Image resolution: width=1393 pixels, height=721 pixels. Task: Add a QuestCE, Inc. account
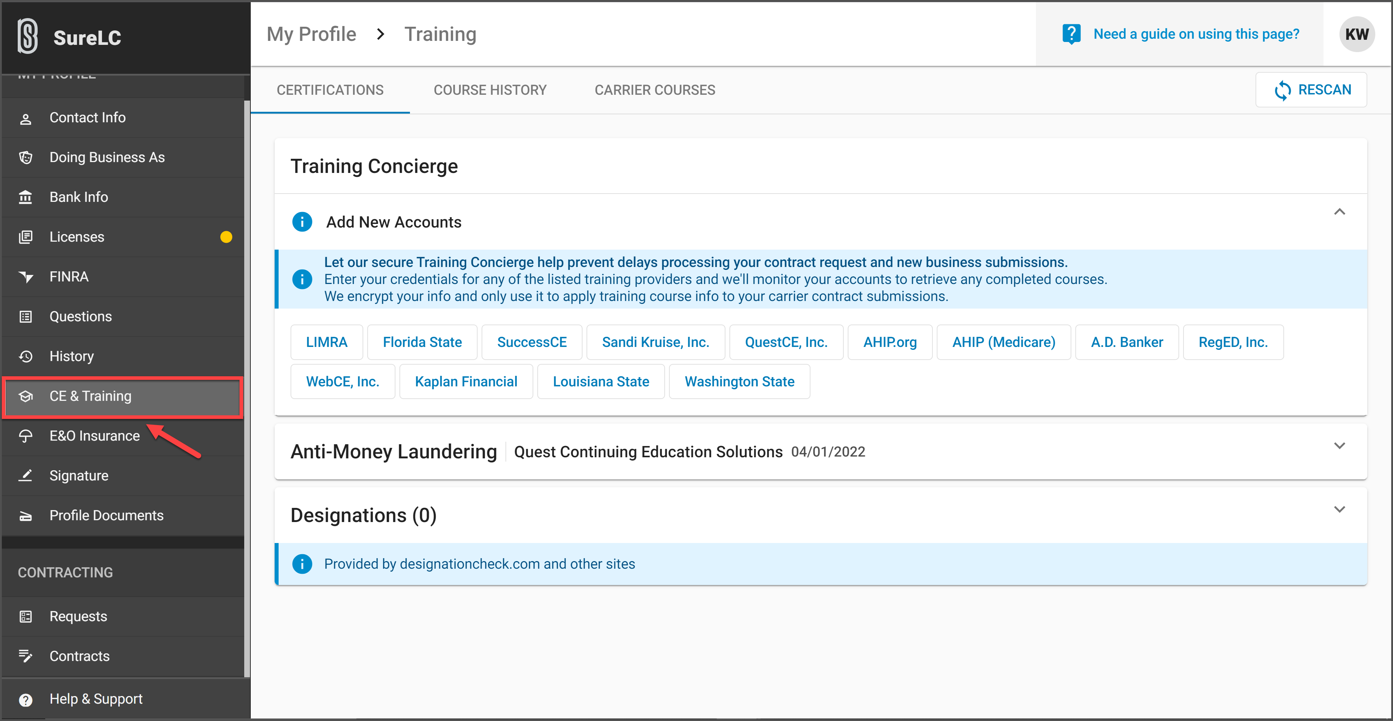click(x=786, y=342)
